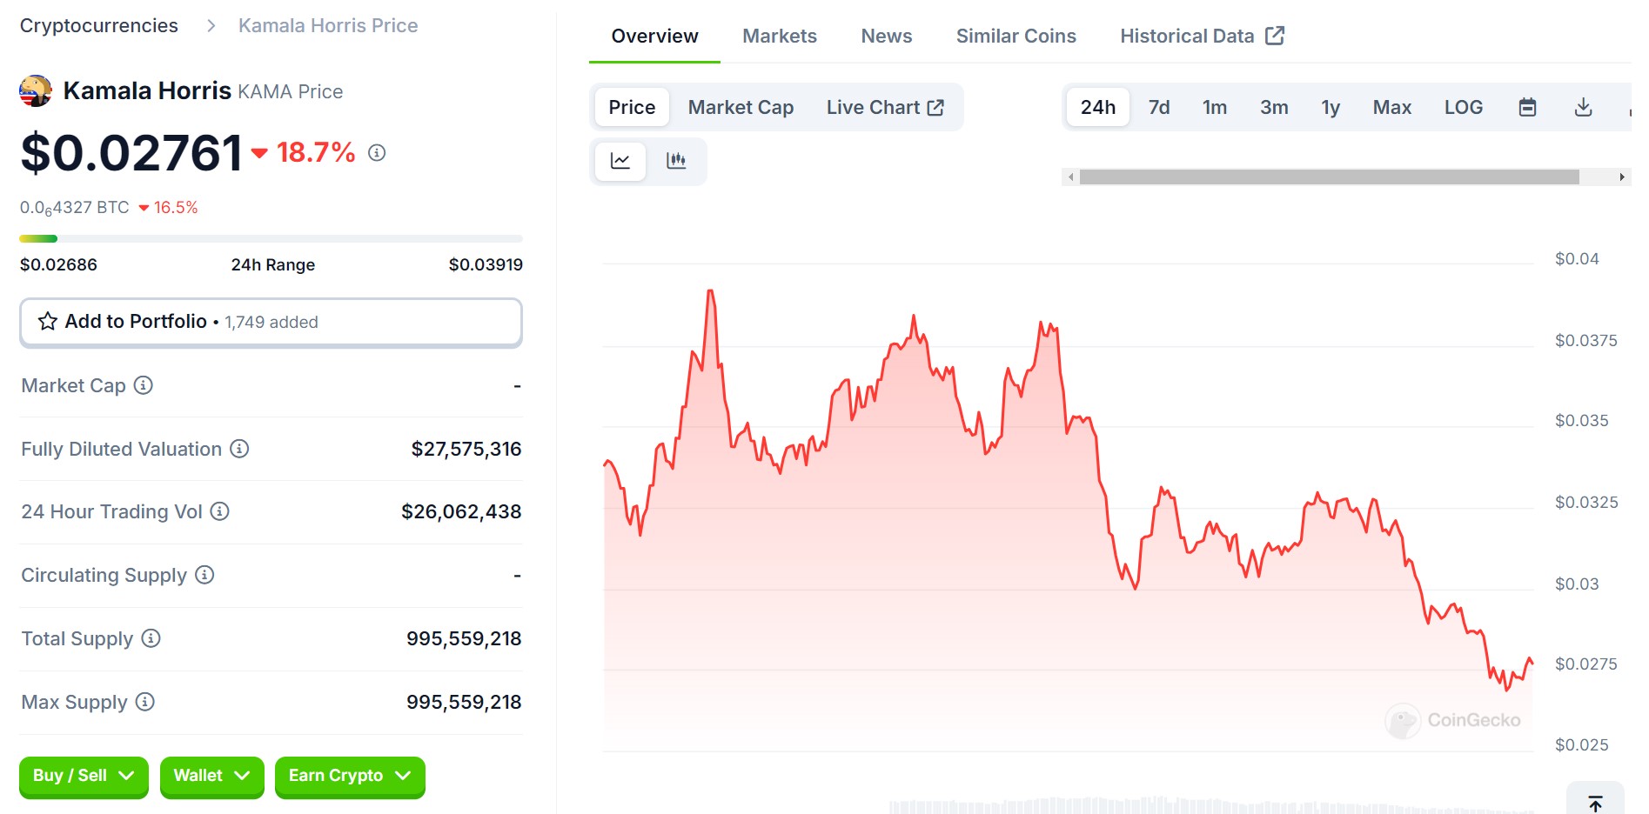Open the Markets tab
The width and height of the screenshot is (1649, 814).
pyautogui.click(x=779, y=36)
